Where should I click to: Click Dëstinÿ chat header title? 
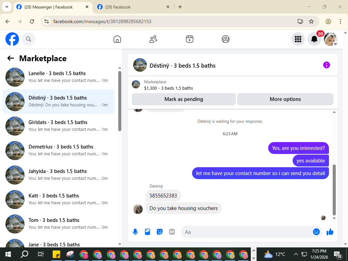click(x=182, y=66)
